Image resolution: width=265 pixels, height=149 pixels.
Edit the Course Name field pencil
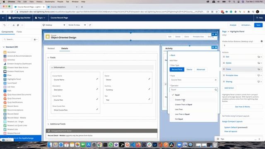(x=97, y=79)
